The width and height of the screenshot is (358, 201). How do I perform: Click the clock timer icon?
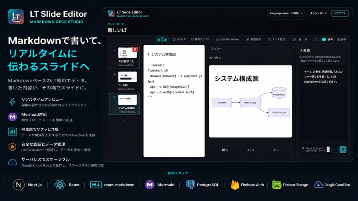[x=294, y=39]
